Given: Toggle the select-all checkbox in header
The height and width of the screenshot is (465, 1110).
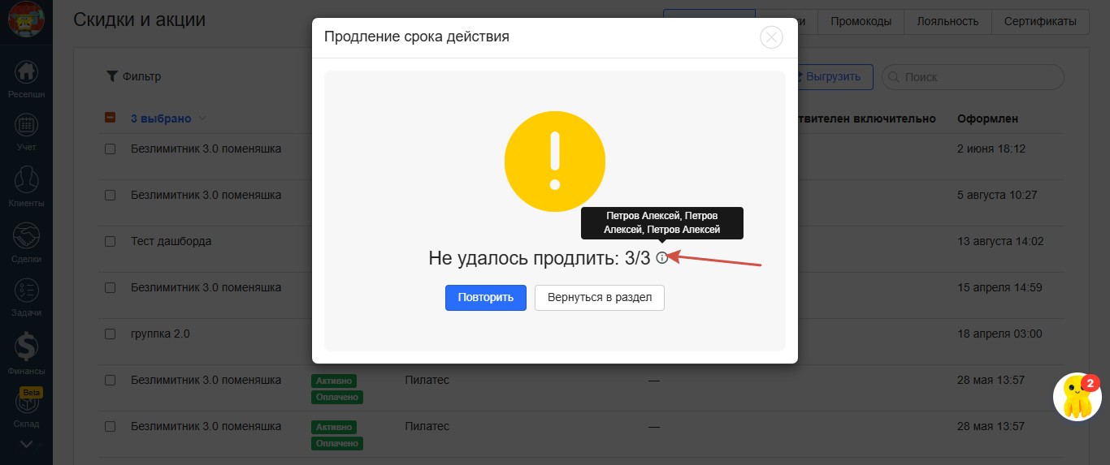Looking at the screenshot, I should [x=111, y=118].
